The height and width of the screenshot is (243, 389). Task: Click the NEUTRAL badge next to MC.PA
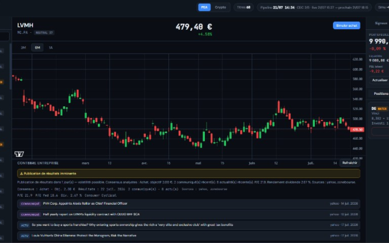pyautogui.click(x=44, y=33)
